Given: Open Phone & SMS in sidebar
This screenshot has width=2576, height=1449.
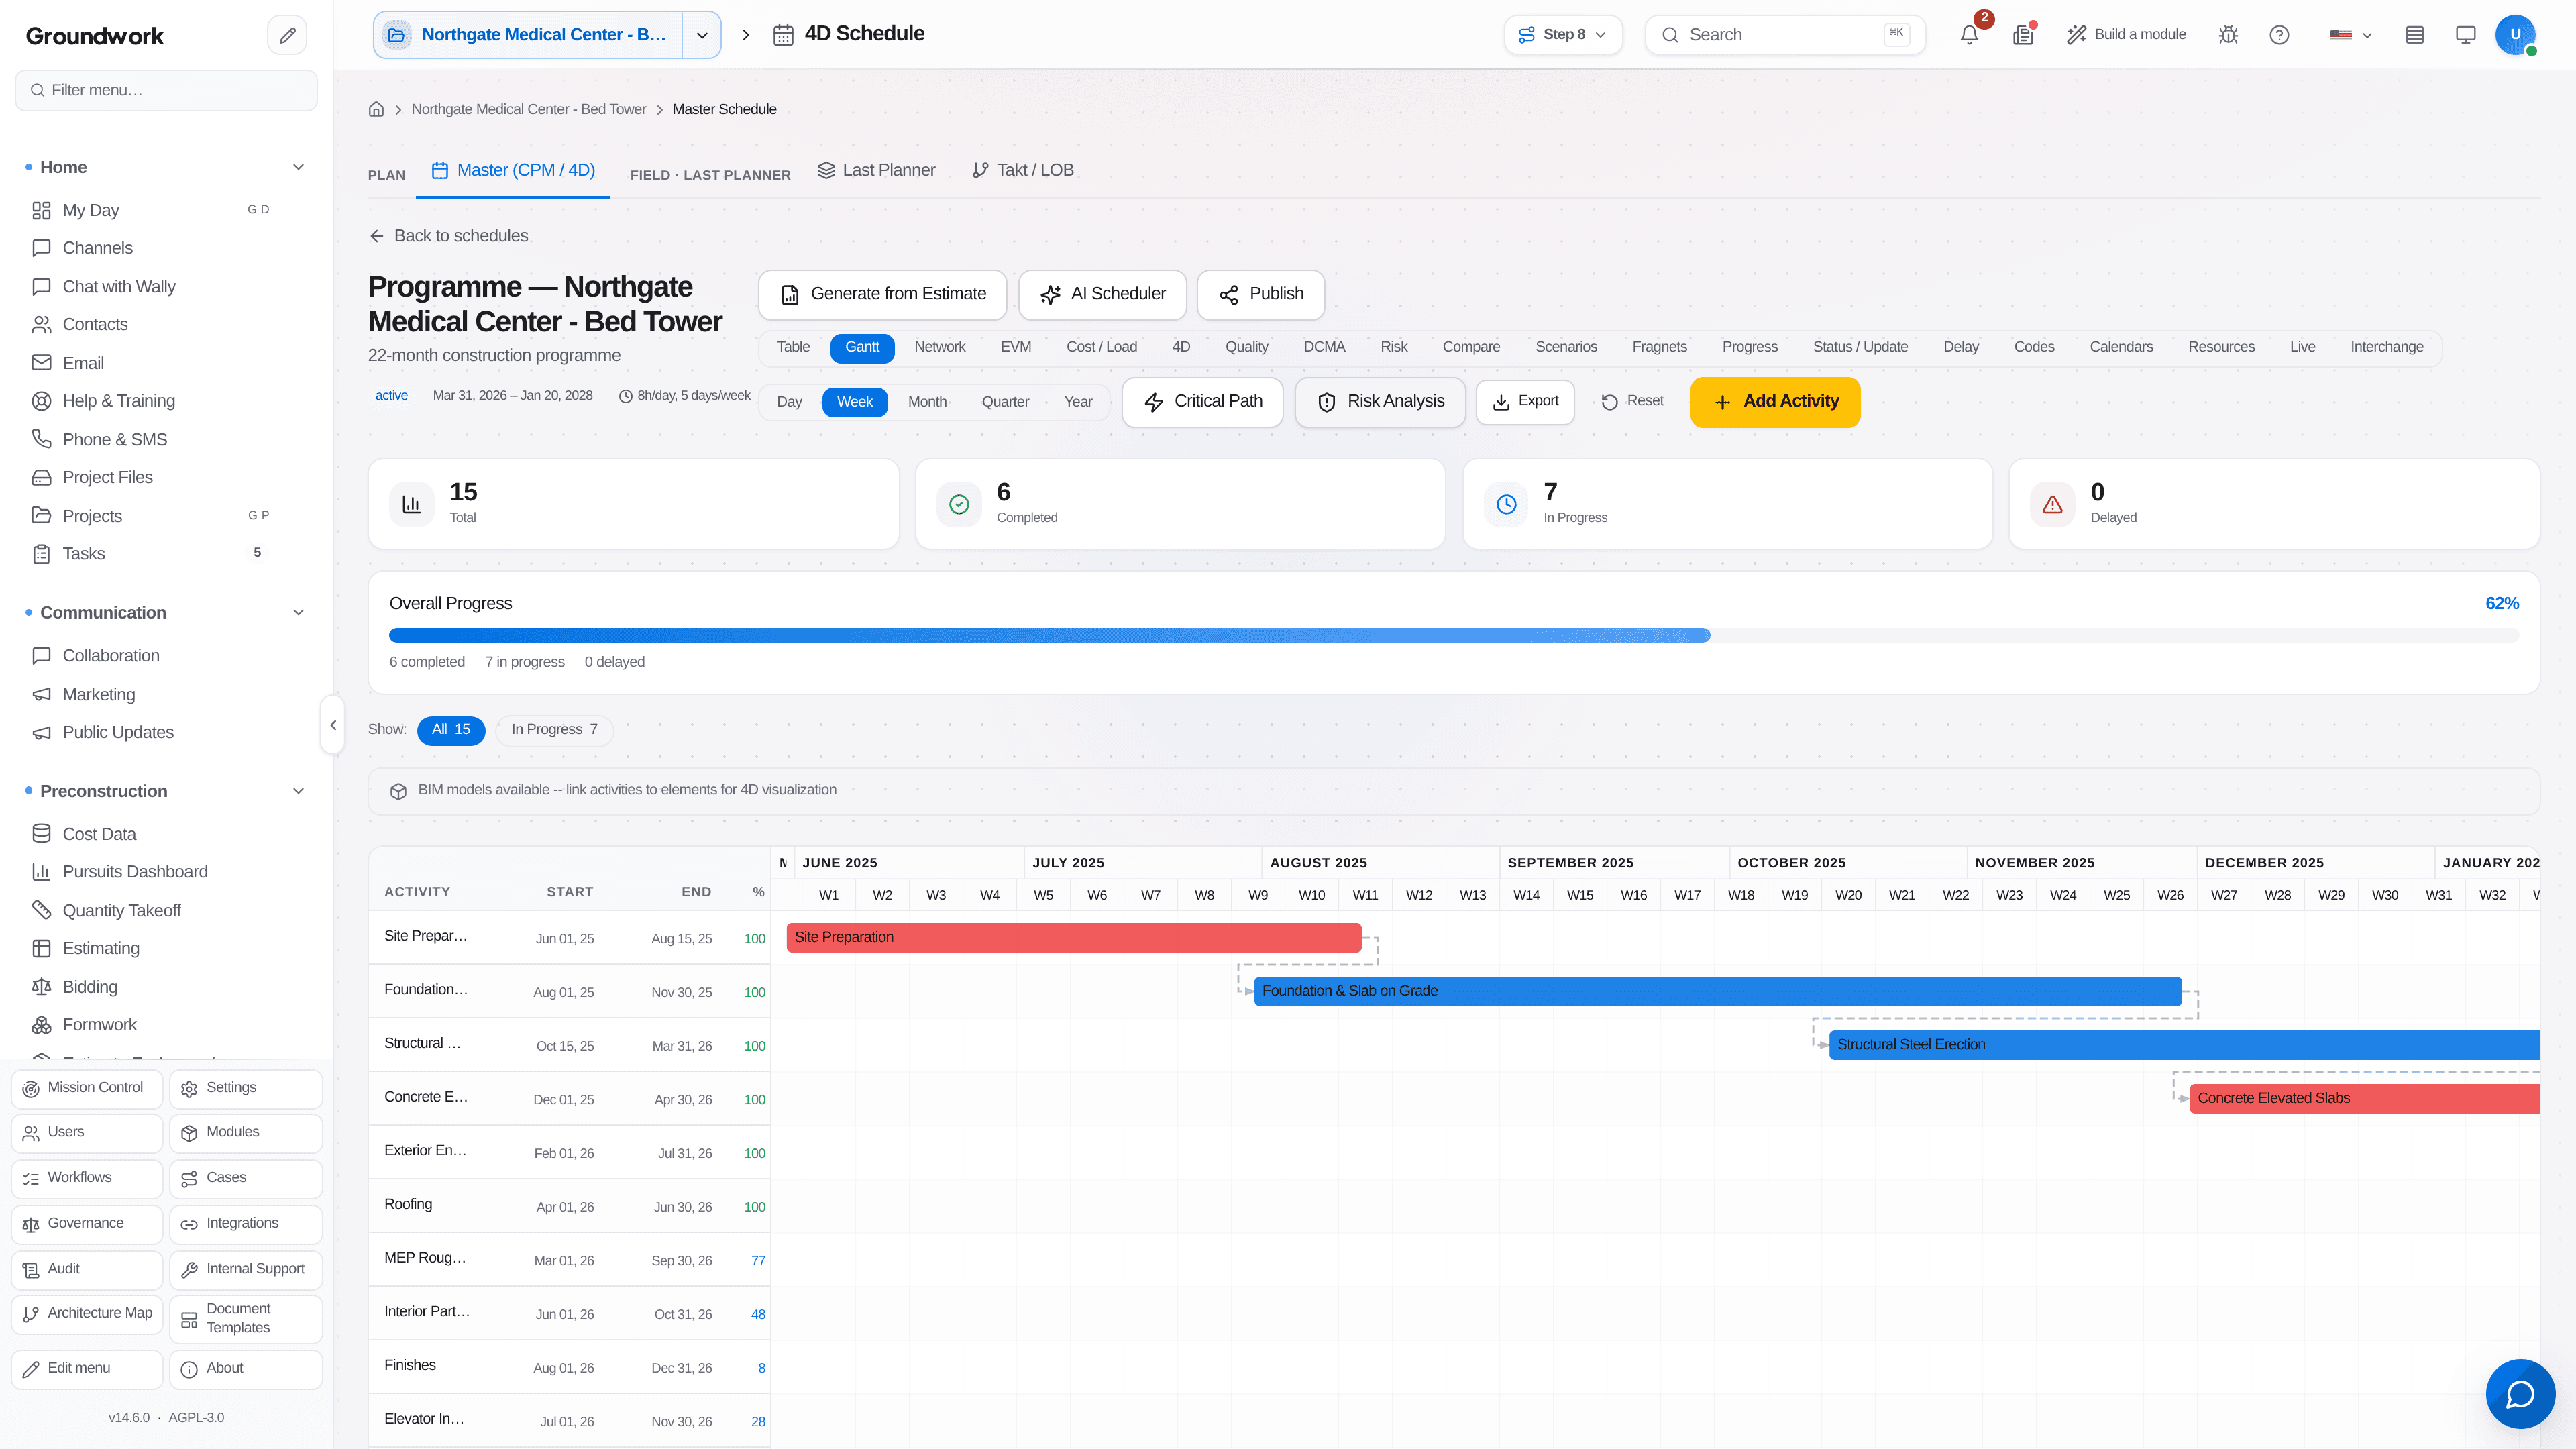Looking at the screenshot, I should (x=115, y=439).
